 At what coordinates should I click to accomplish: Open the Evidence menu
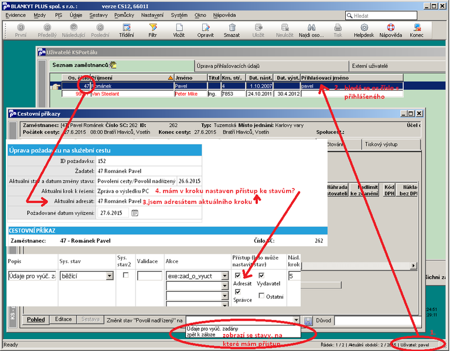coord(15,15)
